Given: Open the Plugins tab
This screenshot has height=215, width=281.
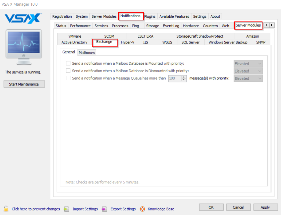Looking at the screenshot, I should (150, 16).
